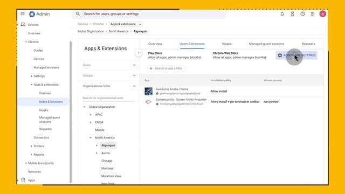Collapse the Chrome sidebar section

tap(26, 42)
